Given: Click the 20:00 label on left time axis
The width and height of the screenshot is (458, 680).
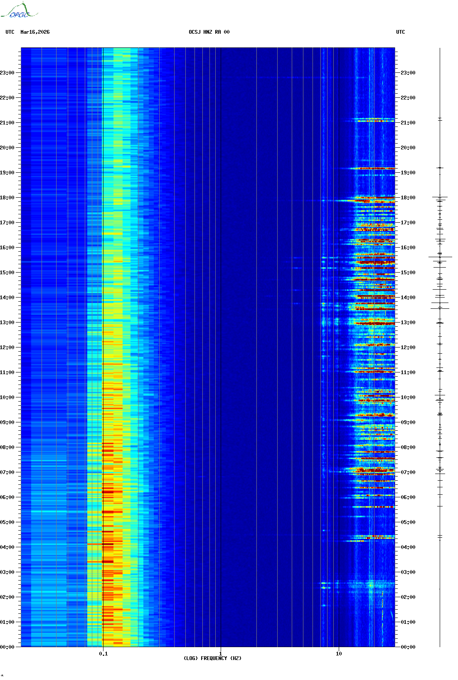Looking at the screenshot, I should coord(7,148).
